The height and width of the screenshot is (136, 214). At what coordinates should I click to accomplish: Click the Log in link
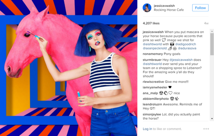click(x=147, y=129)
